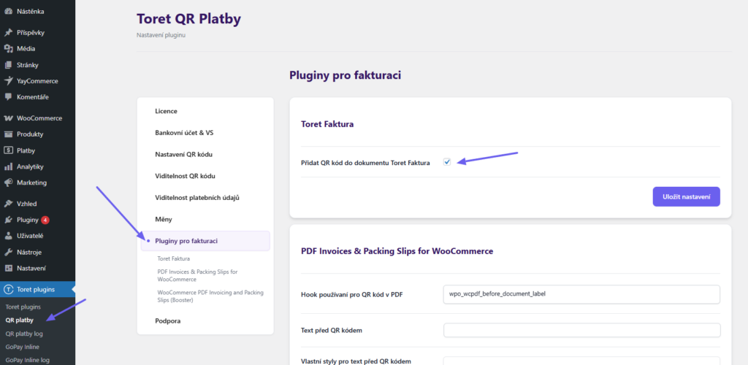Jump to PDF Invoices & Packing Slips subsection

pos(197,275)
